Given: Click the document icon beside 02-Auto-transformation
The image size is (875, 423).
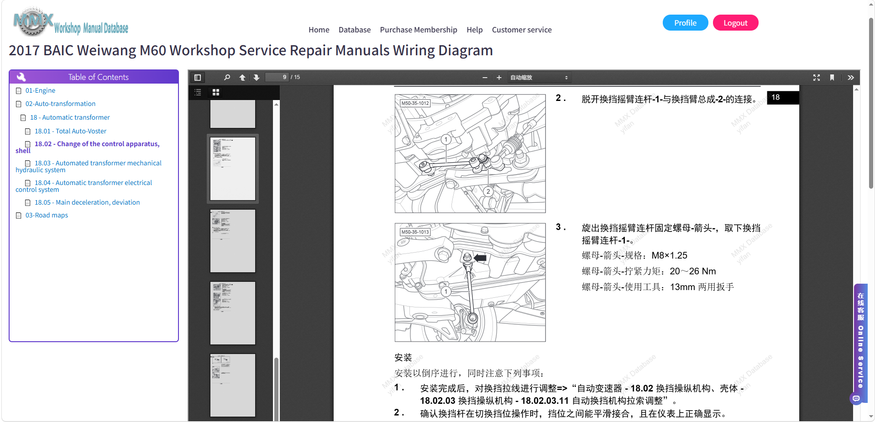Looking at the screenshot, I should pos(19,104).
